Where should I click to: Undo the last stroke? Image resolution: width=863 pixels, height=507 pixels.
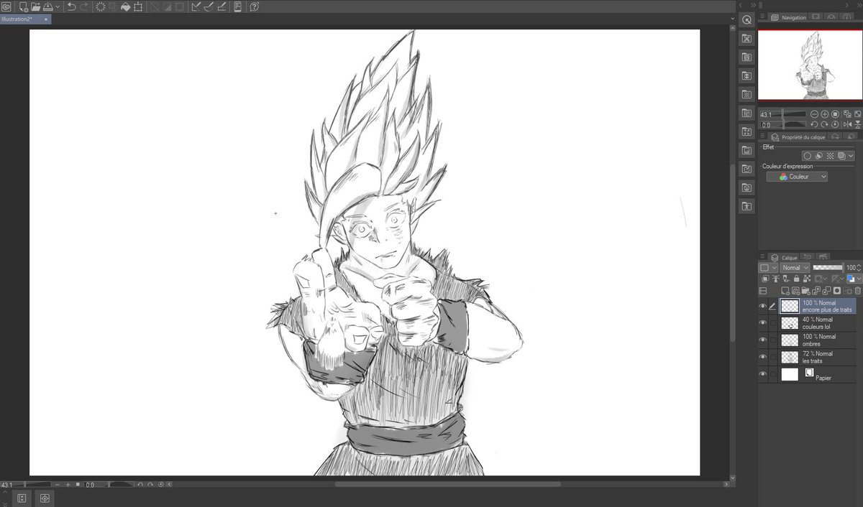71,7
